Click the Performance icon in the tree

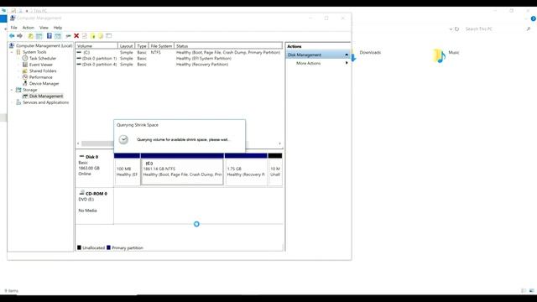(25, 77)
